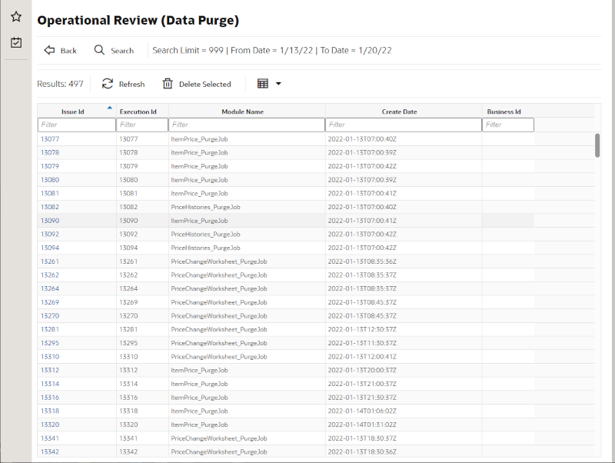Image resolution: width=615 pixels, height=463 pixels.
Task: Focus the Create Date filter field
Action: pyautogui.click(x=404, y=125)
